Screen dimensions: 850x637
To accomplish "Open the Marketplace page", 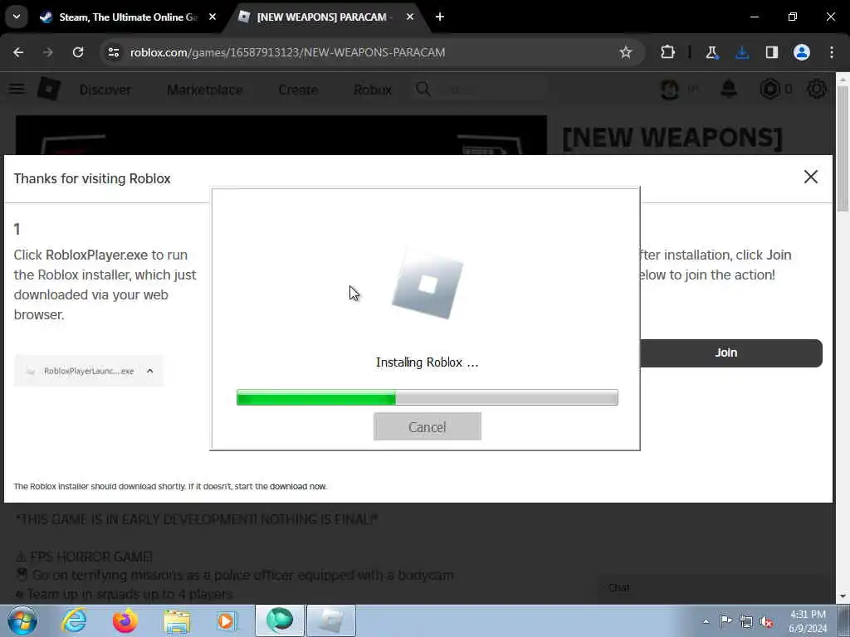I will coord(205,90).
